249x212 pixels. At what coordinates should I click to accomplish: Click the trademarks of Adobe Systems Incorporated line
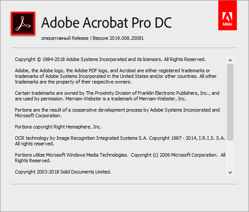pyautogui.click(x=116, y=76)
